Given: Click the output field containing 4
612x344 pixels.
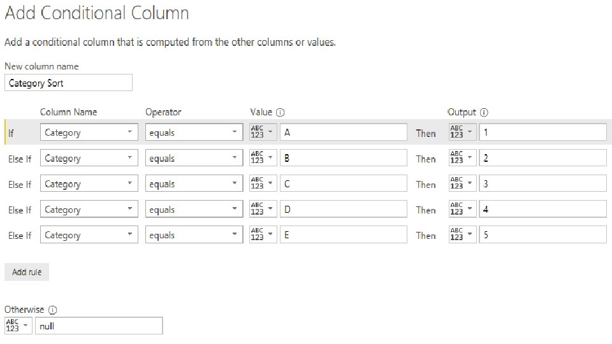Looking at the screenshot, I should click(543, 209).
